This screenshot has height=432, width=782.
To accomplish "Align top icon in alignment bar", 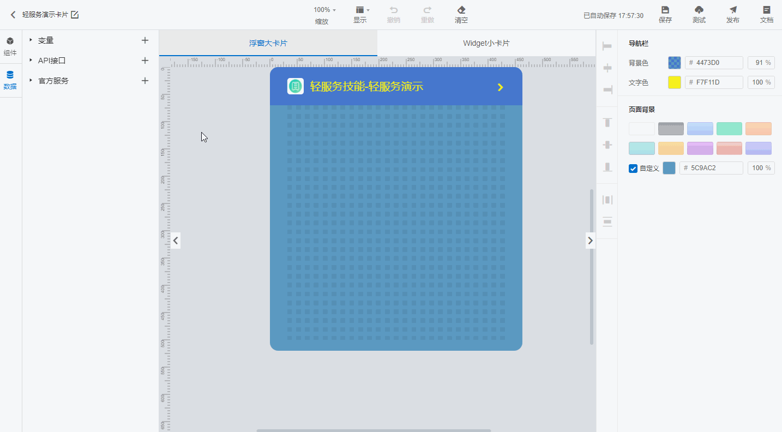I will tap(607, 122).
